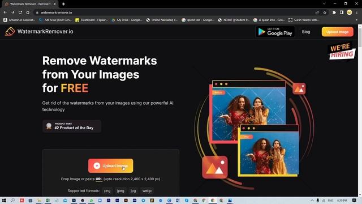Open the Surah Yaseen bookmark

[304, 20]
